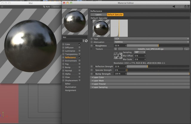
Task: Click the circle icon beside Color channel
Action: coord(63,44)
